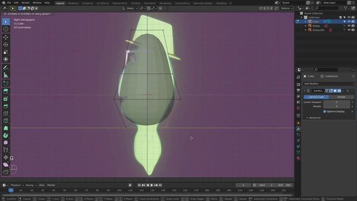Open the Help menu

click(47, 3)
